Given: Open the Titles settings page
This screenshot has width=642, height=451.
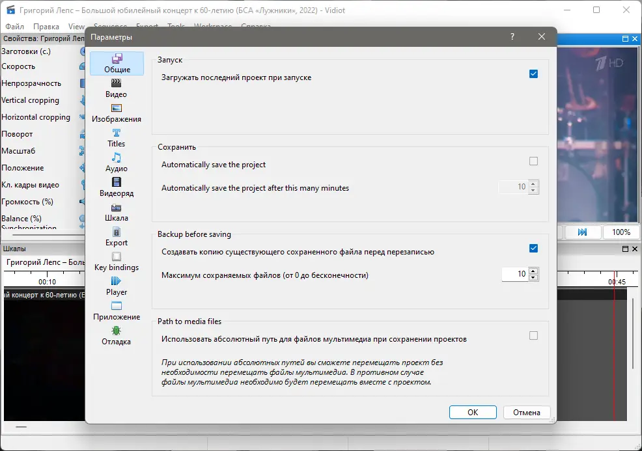Looking at the screenshot, I should pos(117,138).
